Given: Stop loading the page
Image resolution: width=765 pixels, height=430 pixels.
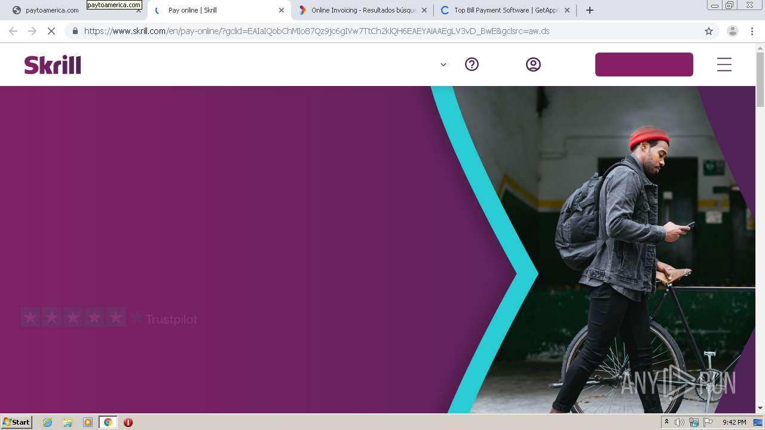Looking at the screenshot, I should click(51, 31).
